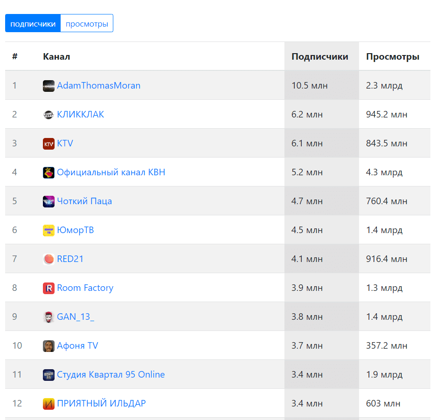This screenshot has width=436, height=420.
Task: Click the КЛИККЛАК channel avatar icon
Action: pos(48,115)
